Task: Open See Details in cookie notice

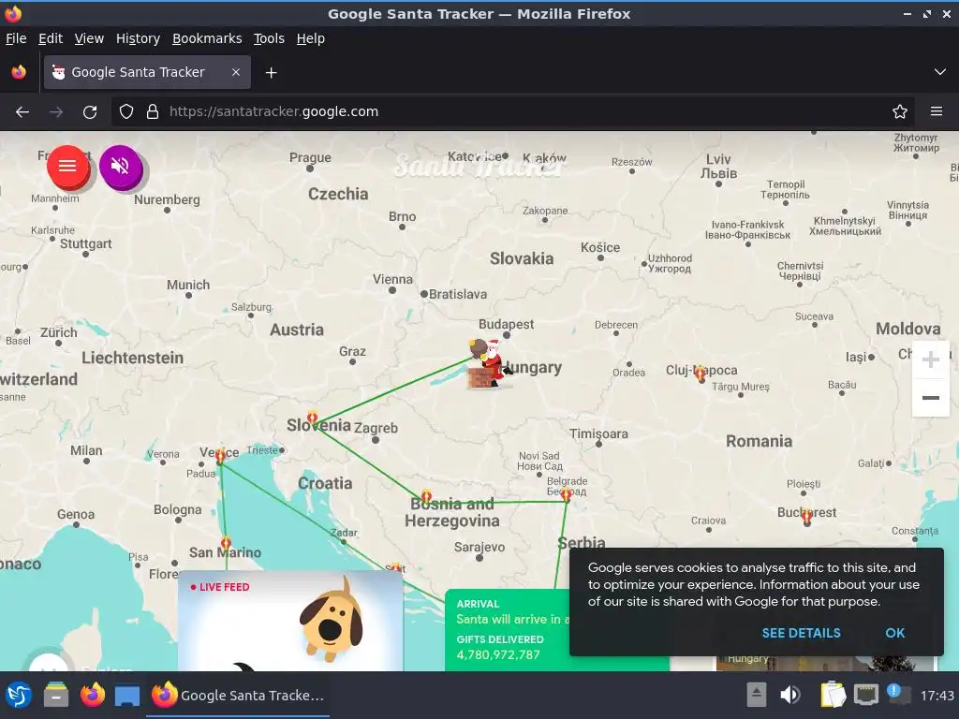Action: click(801, 633)
